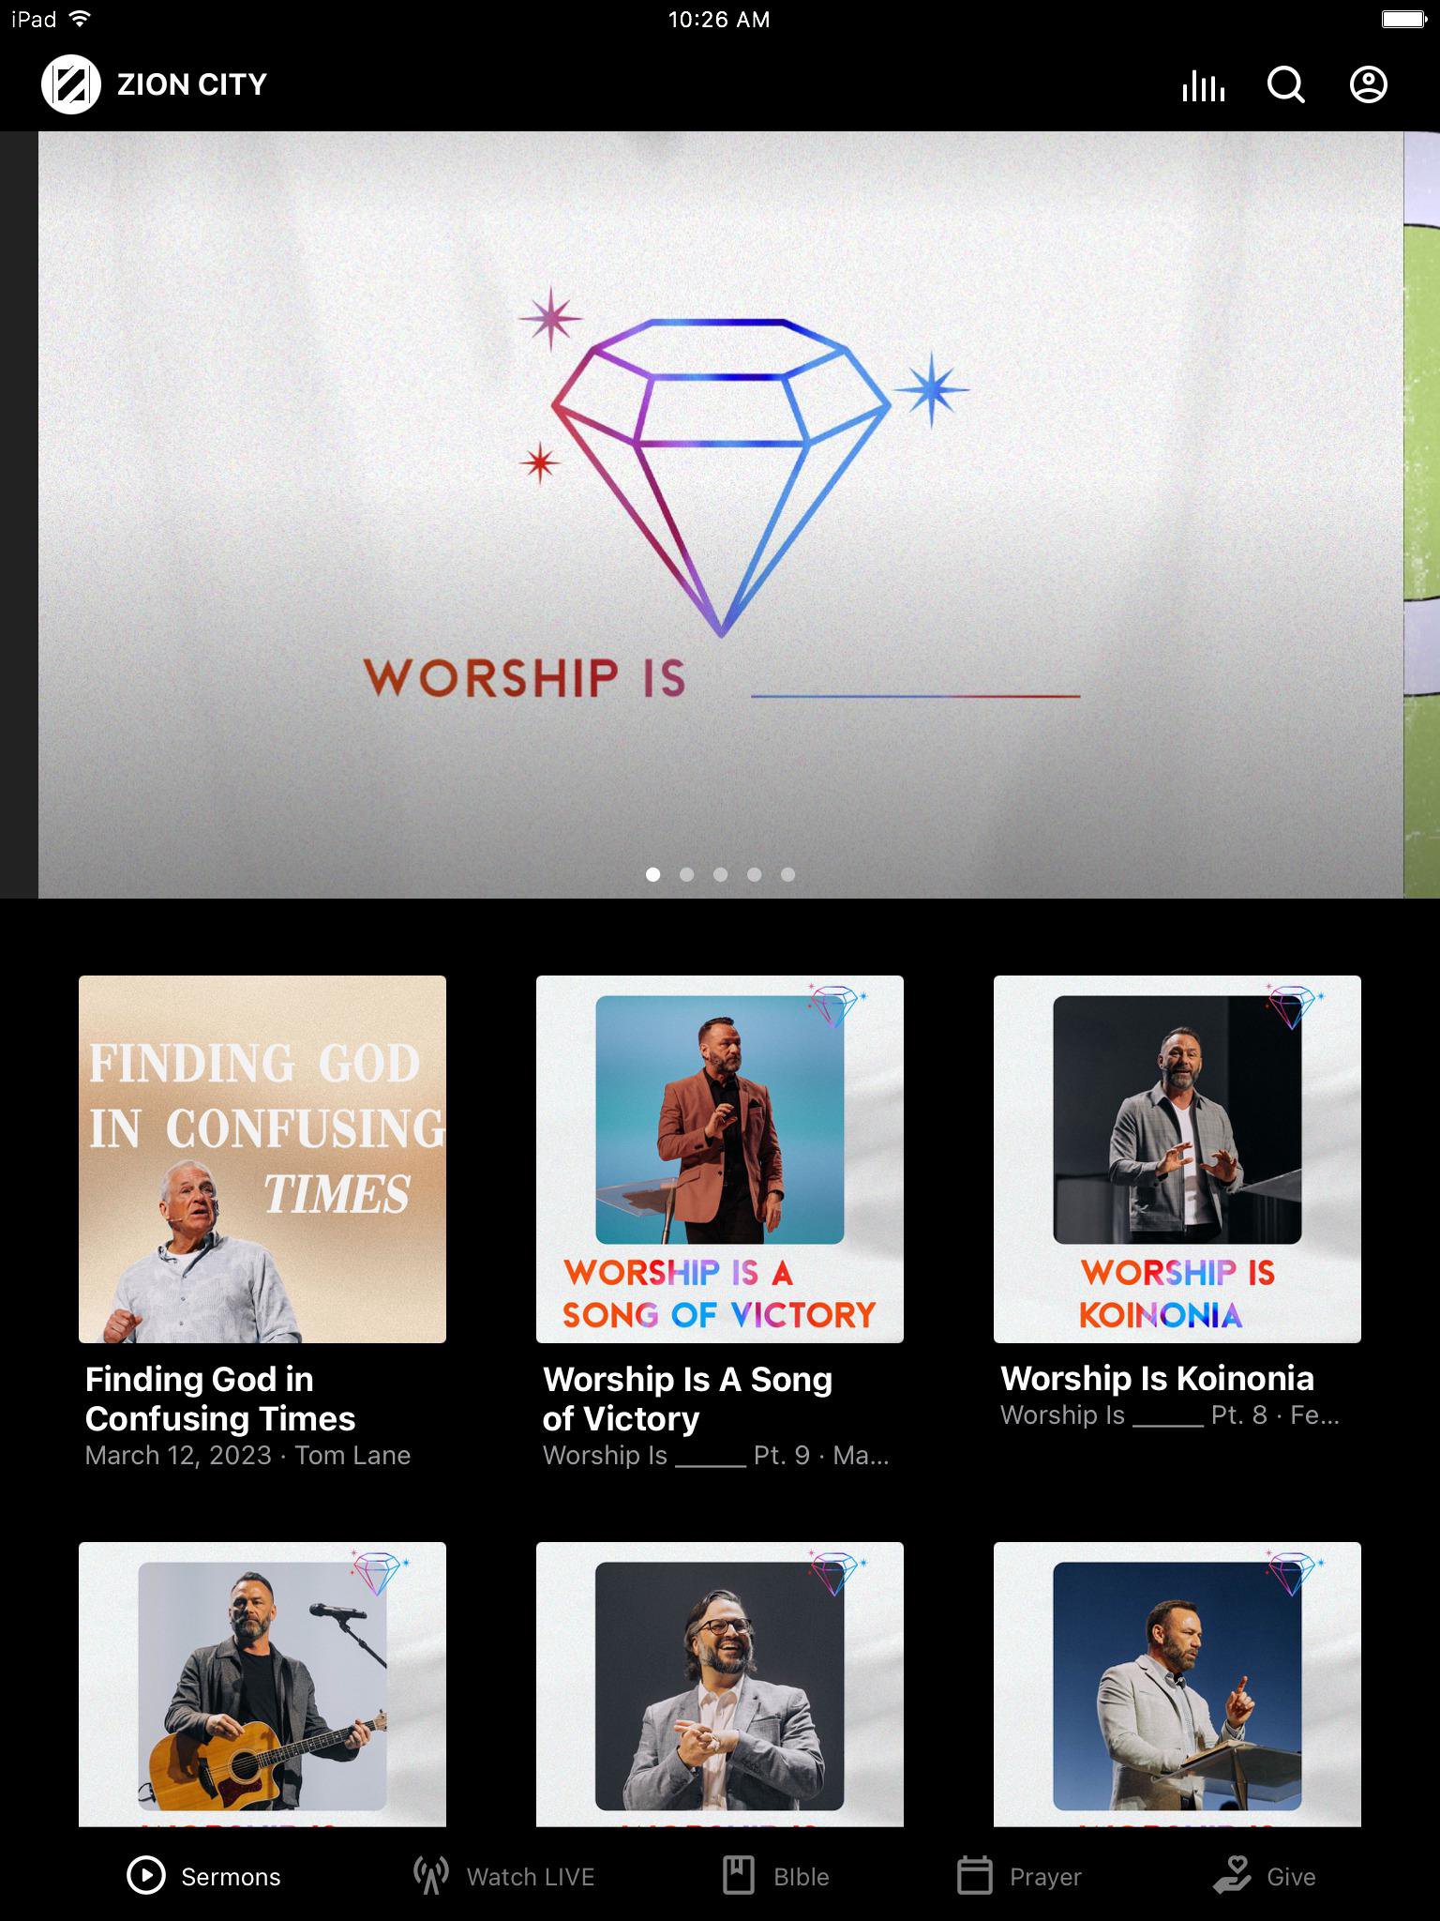Go to the Prayer tab
This screenshot has height=1921, width=1440.
pos(1018,1876)
